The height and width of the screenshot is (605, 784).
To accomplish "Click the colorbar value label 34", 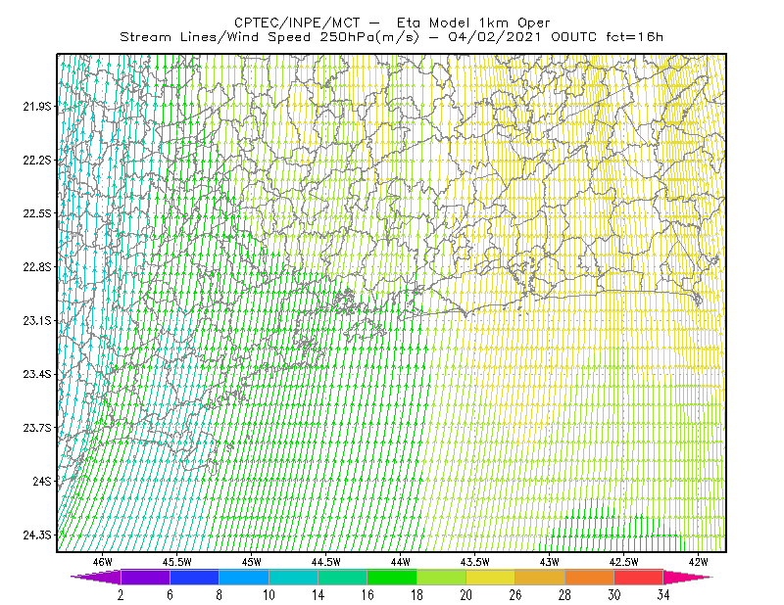I will pyautogui.click(x=663, y=595).
